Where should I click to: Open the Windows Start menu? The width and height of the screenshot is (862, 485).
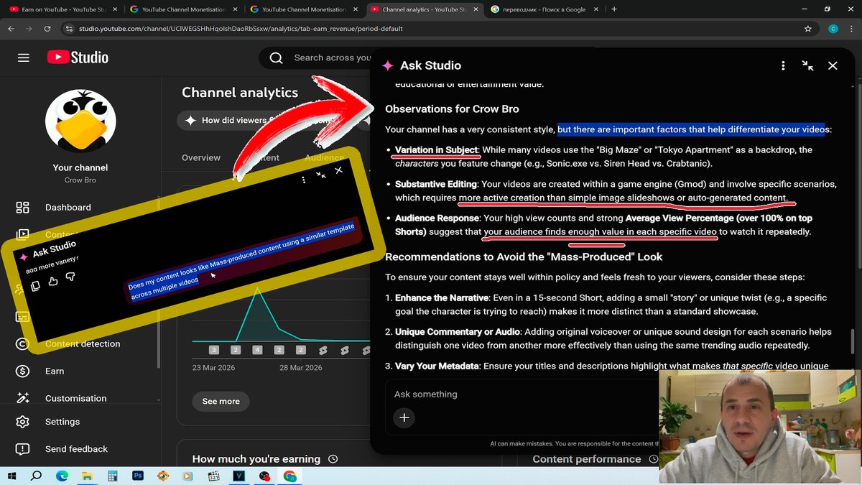pyautogui.click(x=12, y=476)
